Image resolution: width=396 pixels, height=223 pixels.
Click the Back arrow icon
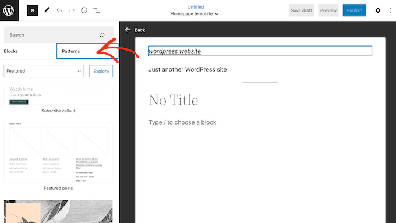(128, 30)
